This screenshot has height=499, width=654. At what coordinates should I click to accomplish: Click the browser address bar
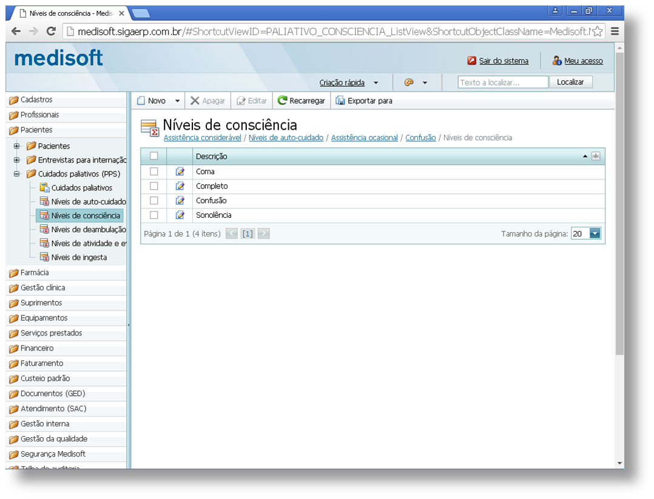tap(334, 32)
